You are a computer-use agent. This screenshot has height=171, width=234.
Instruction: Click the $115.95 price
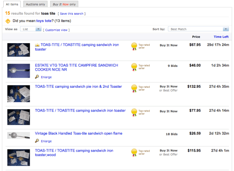point(194,151)
